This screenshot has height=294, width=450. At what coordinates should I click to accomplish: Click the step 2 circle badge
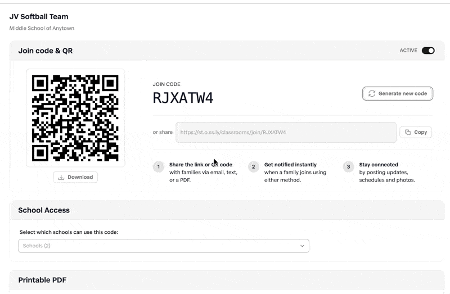[x=254, y=166]
